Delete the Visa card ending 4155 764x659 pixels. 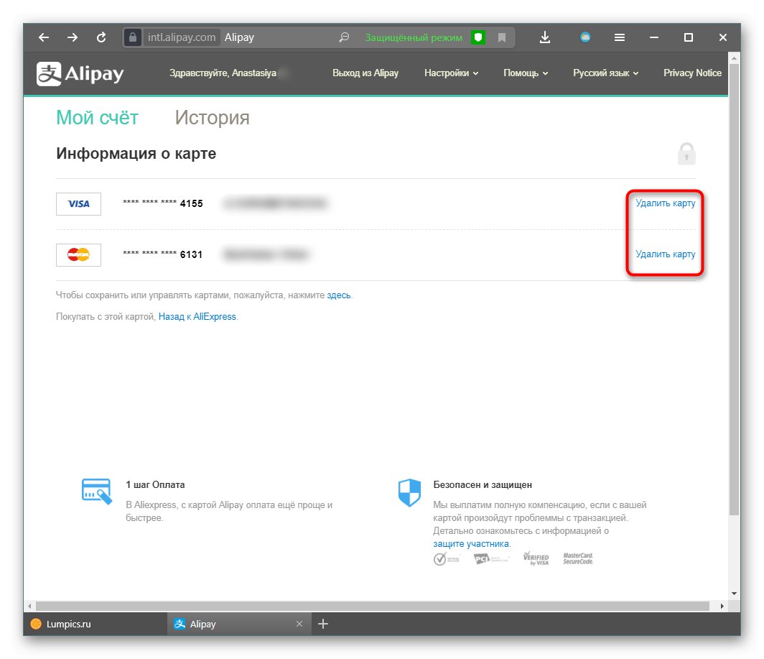pyautogui.click(x=665, y=203)
